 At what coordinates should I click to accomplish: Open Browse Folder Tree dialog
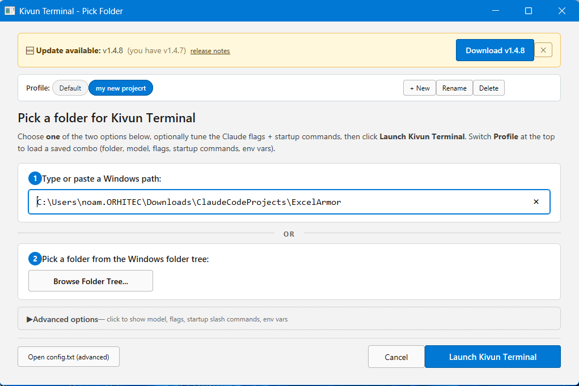(x=91, y=281)
